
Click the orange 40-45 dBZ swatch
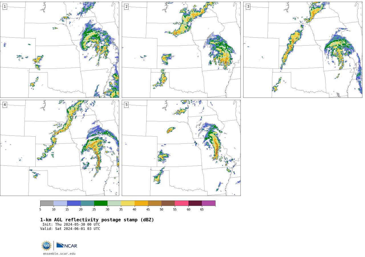[x=141, y=203]
